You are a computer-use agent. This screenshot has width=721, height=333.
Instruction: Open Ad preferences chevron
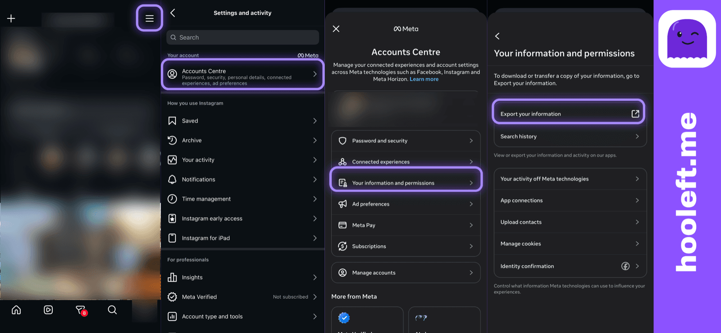[x=471, y=204]
